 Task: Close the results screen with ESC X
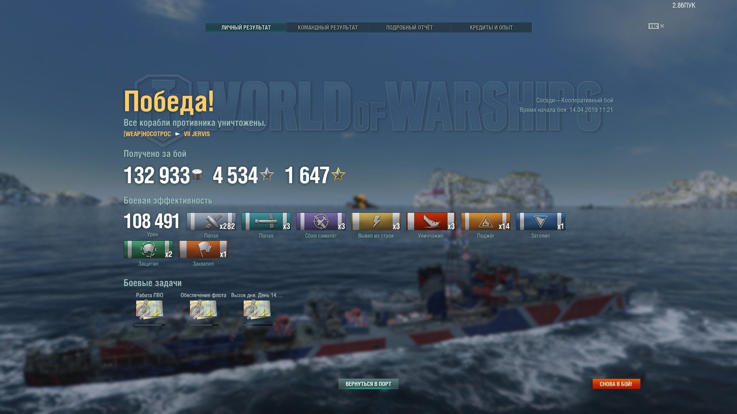coord(656,26)
